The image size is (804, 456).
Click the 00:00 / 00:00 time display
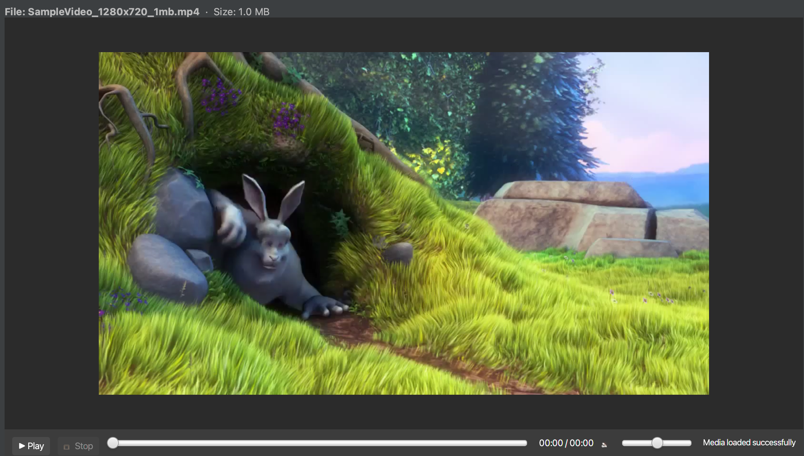click(x=566, y=443)
